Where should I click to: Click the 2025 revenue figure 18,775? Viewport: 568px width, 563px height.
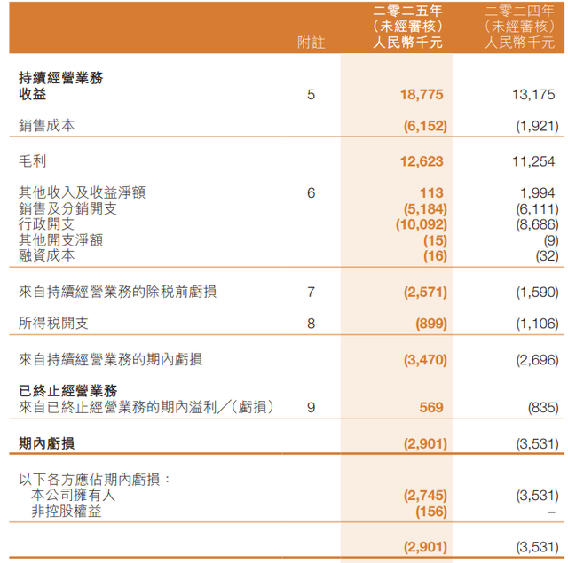tap(422, 94)
